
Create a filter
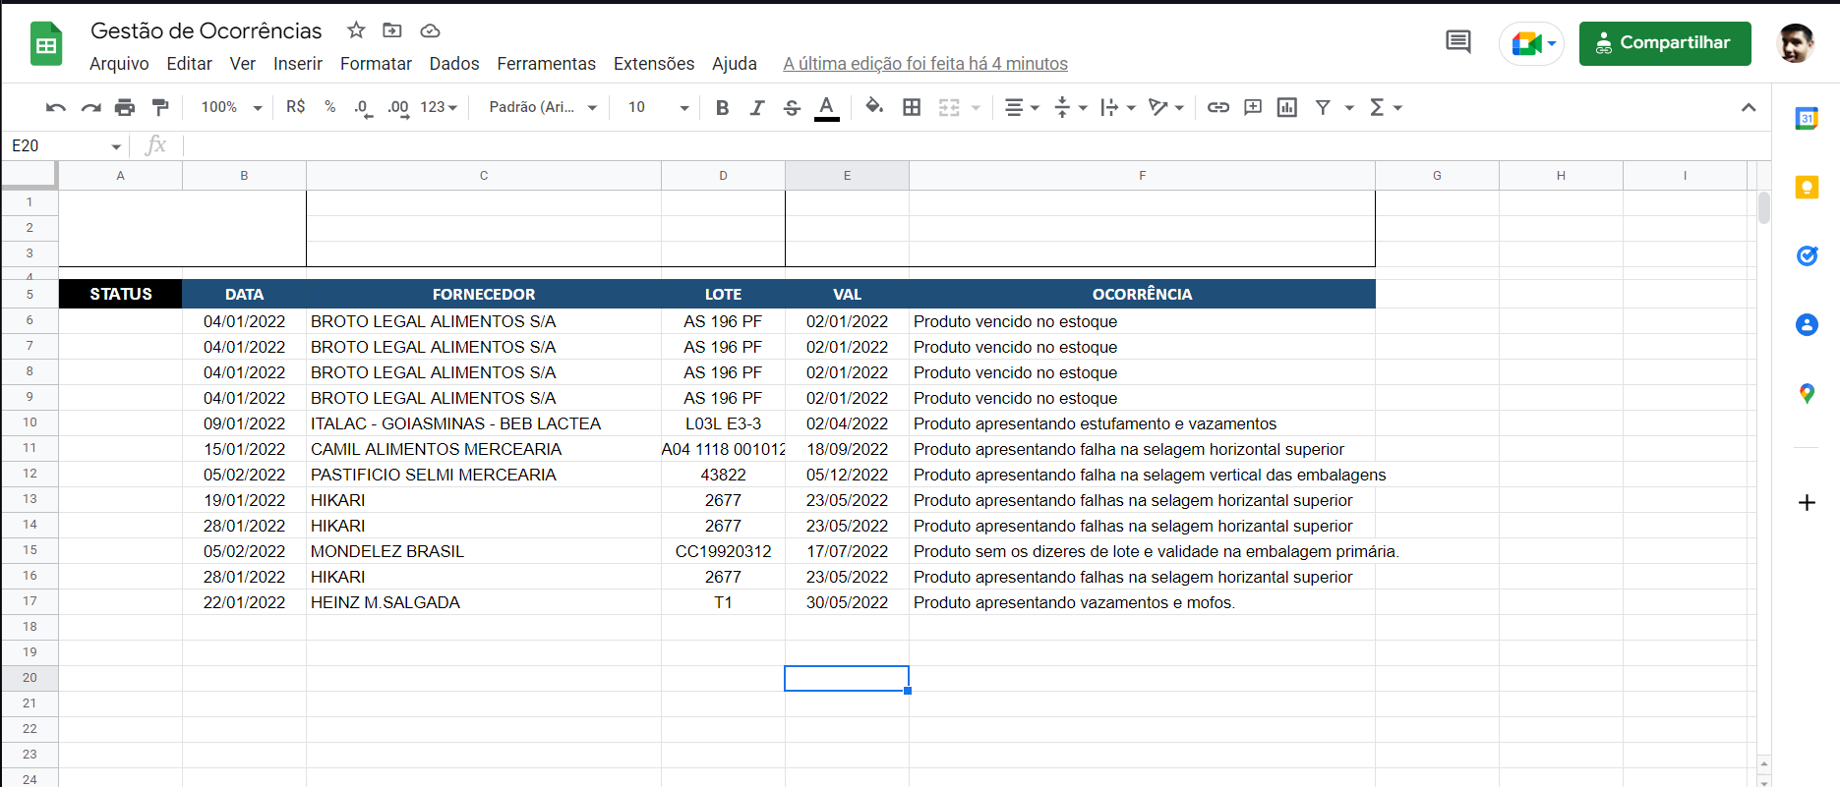click(1323, 107)
